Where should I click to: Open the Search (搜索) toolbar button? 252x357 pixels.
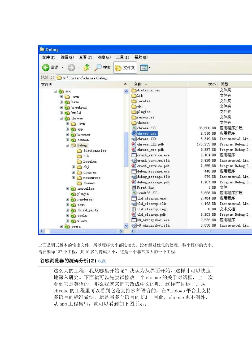[103, 67]
